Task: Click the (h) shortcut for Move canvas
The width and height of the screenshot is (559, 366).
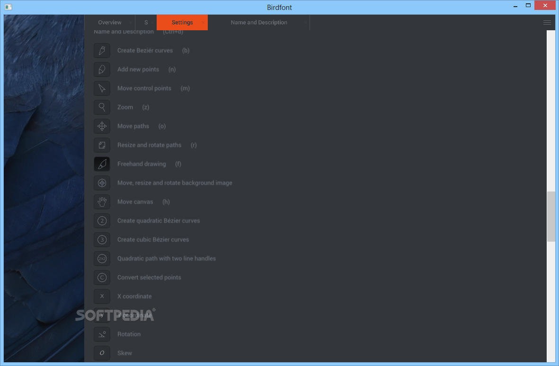Action: 166,201
